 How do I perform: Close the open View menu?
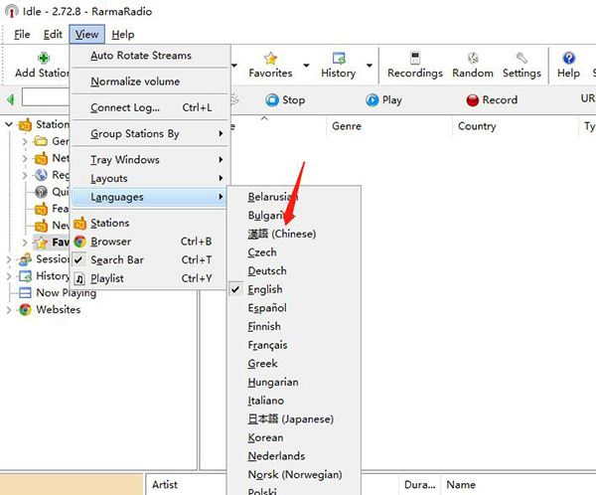pos(87,35)
